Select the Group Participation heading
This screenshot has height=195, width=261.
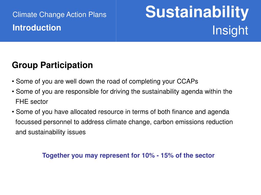53,65
